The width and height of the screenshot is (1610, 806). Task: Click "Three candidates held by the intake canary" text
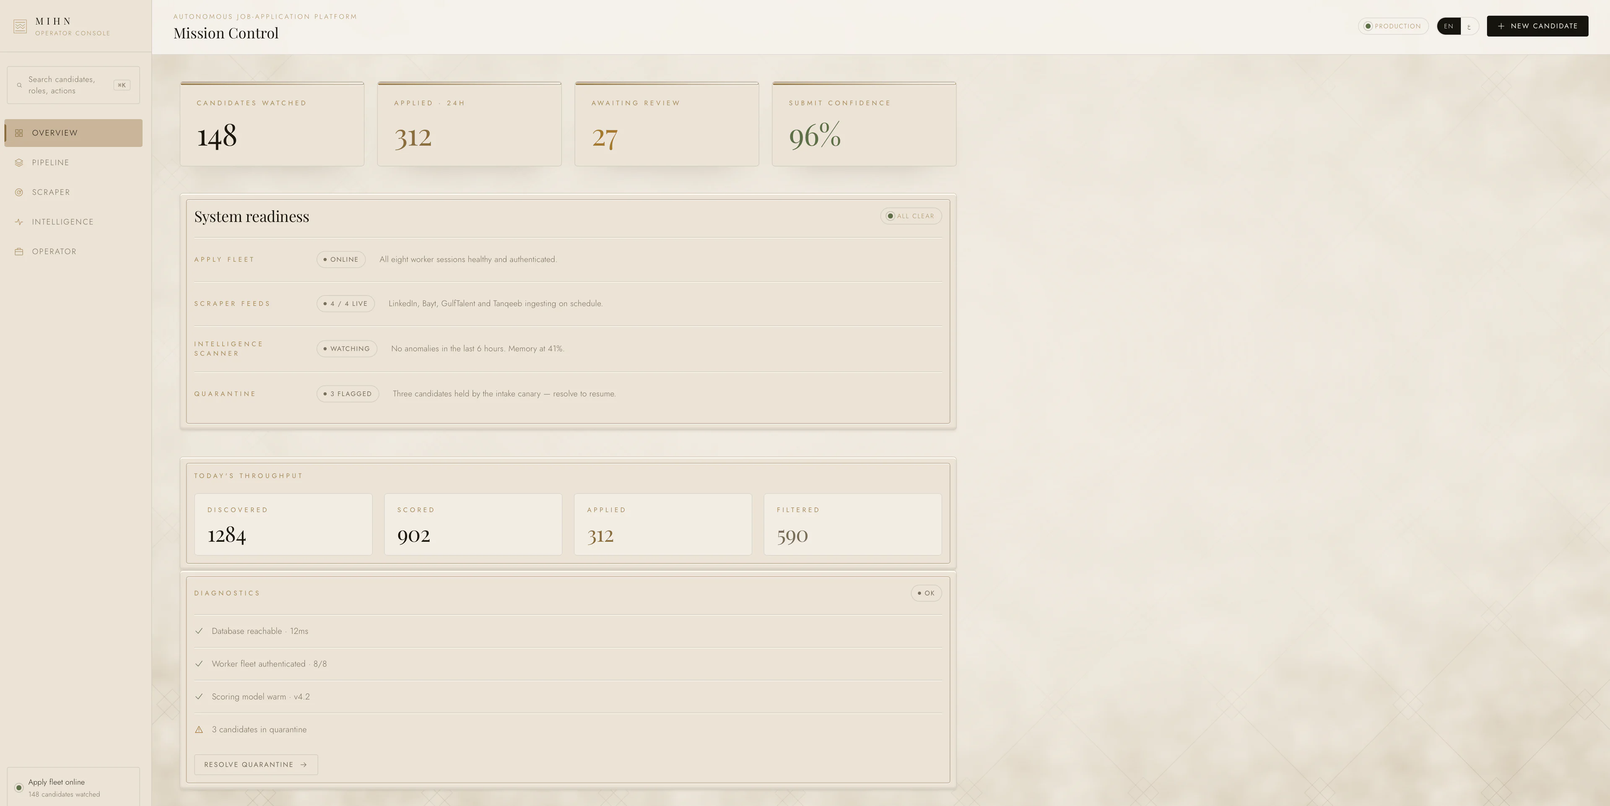tap(504, 394)
